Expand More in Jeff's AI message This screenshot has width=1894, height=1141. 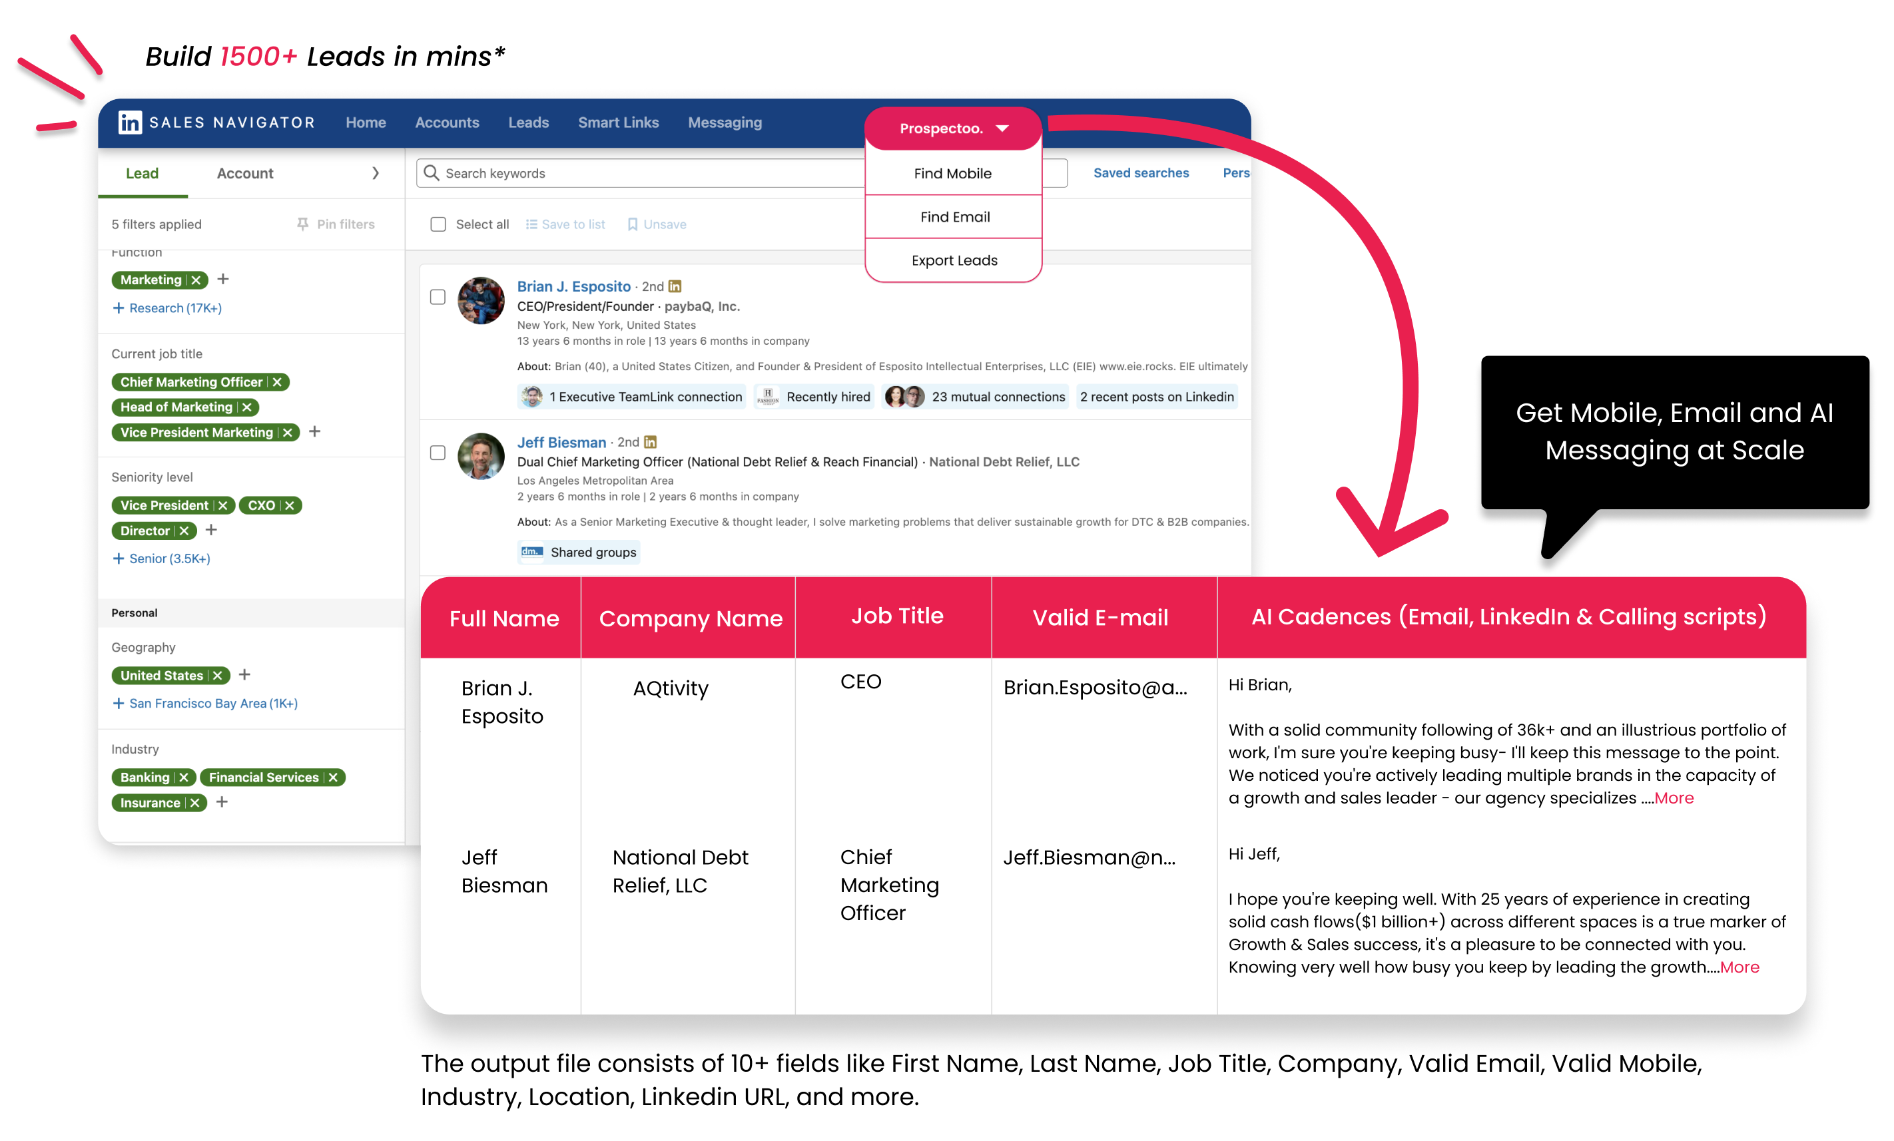click(x=1740, y=967)
